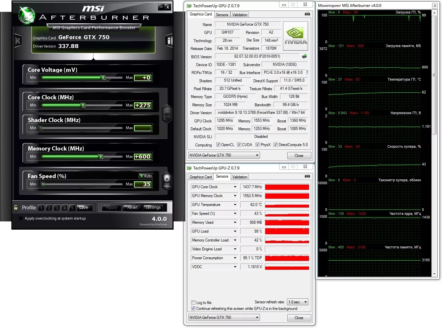Open GPU selector dropdown in lower GPU-Z window
Screen dimensions: 442x329
coord(224,317)
